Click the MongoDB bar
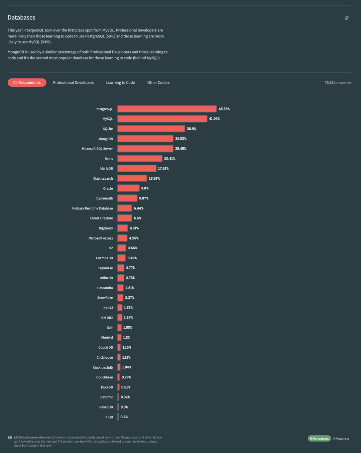The height and width of the screenshot is (453, 361). 145,139
